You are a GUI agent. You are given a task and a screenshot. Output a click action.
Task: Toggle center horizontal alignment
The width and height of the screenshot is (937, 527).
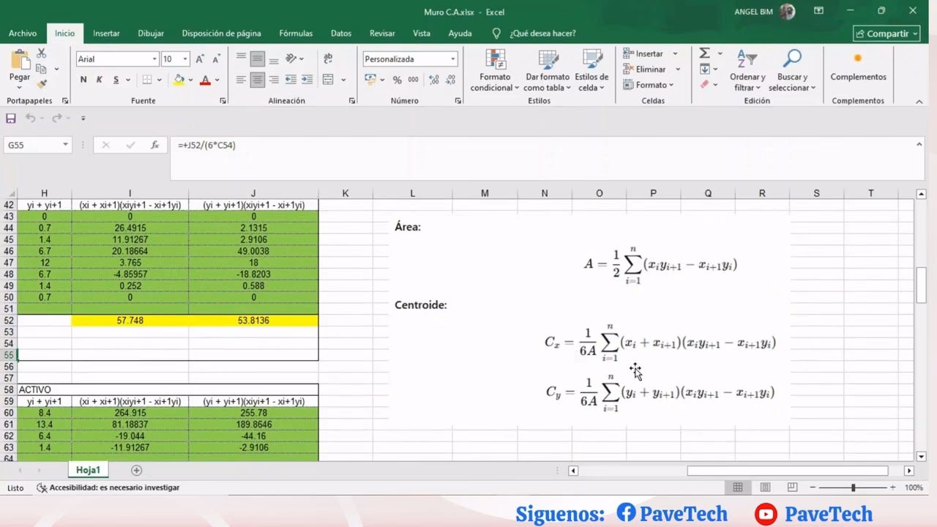pos(257,80)
